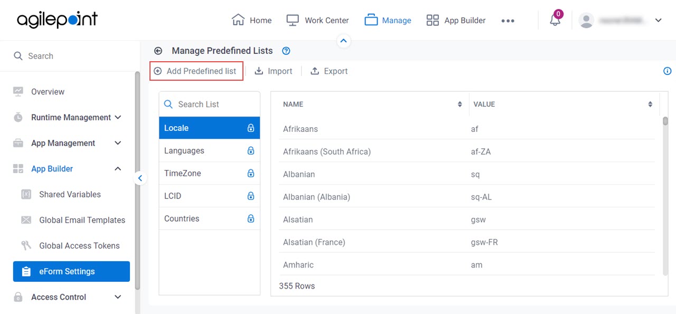
Task: Open App Builder from top navigation
Action: [x=456, y=20]
